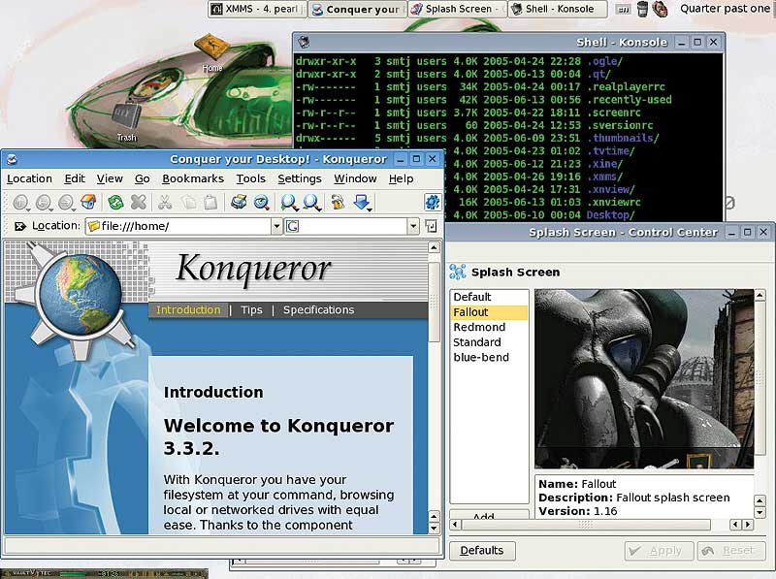Expand the search box dropdown arrow
776x579 pixels.
414,226
